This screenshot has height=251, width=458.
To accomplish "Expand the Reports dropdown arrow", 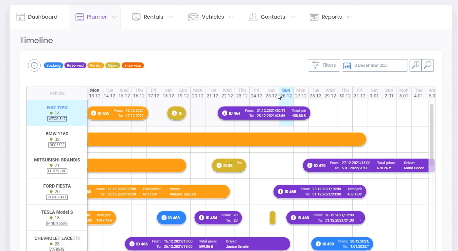I will 349,17.
